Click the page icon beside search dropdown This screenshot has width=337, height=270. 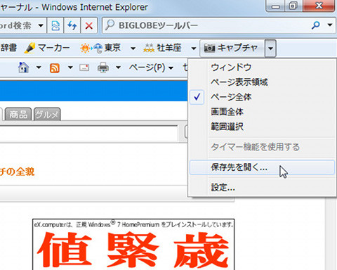55,25
